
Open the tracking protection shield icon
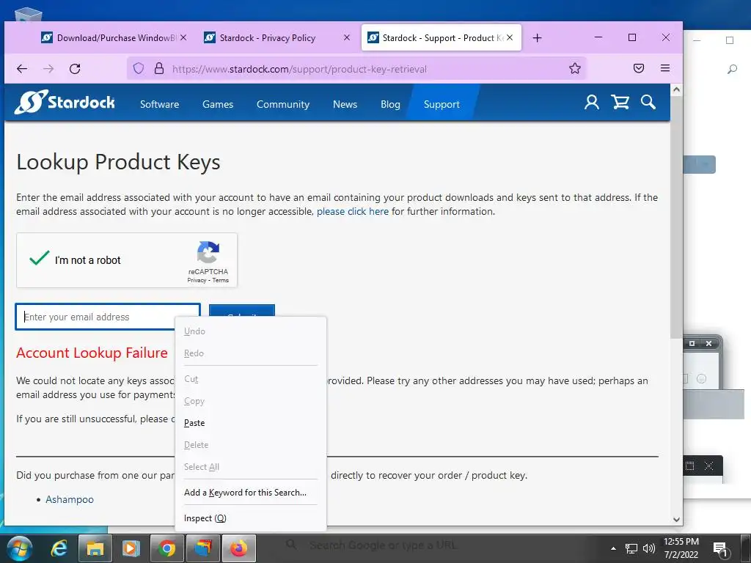coord(139,68)
